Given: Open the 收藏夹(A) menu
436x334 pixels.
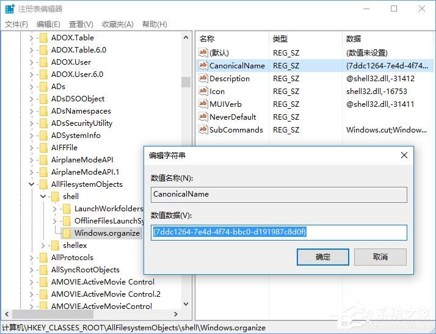Looking at the screenshot, I should coord(117,24).
